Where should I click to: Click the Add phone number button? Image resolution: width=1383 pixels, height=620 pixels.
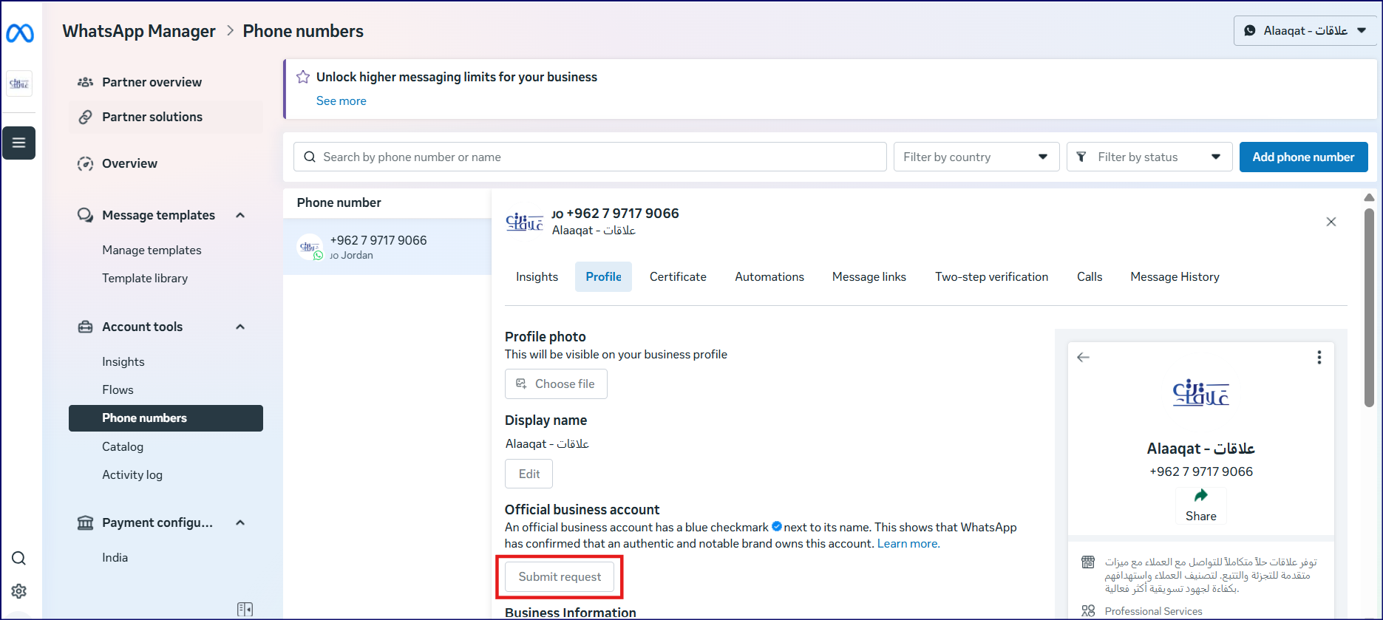click(x=1303, y=157)
